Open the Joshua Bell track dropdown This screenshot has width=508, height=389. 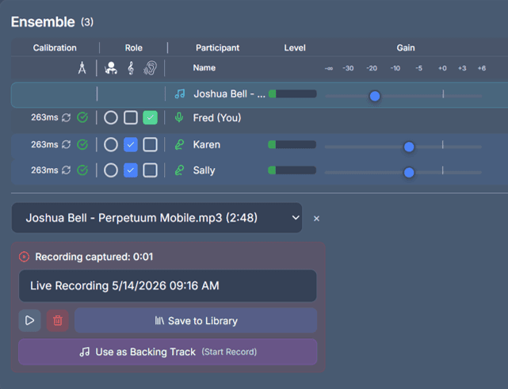click(157, 218)
